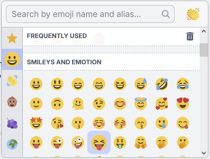Select the money-mouth face emoji
This screenshot has height=159, width=210.
120,142
